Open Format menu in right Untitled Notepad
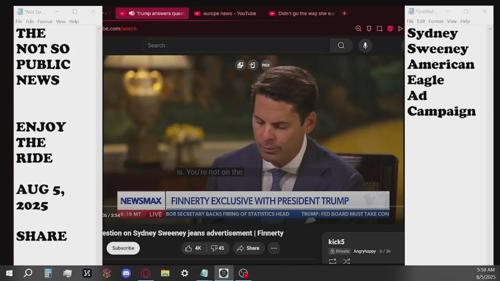Image resolution: width=500 pixels, height=281 pixels. pyautogui.click(x=436, y=21)
